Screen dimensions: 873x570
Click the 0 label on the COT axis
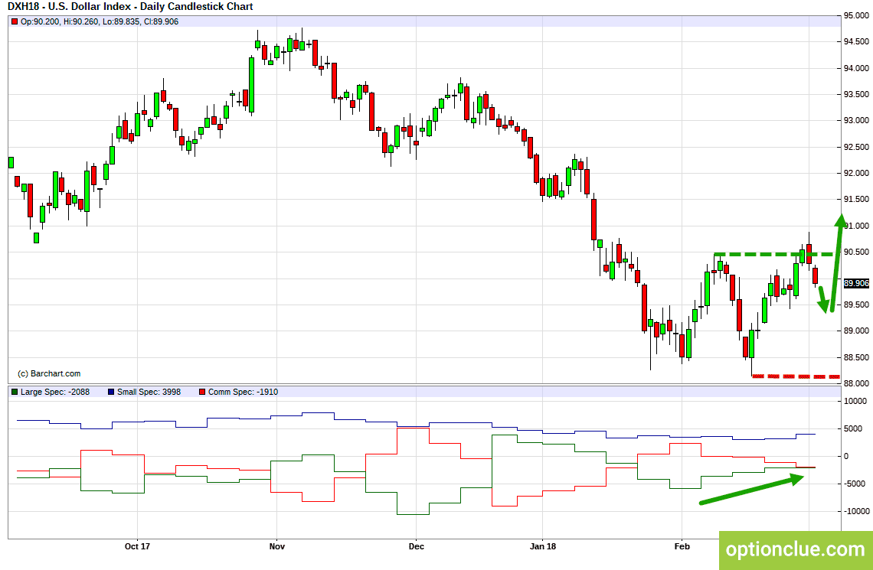[847, 456]
